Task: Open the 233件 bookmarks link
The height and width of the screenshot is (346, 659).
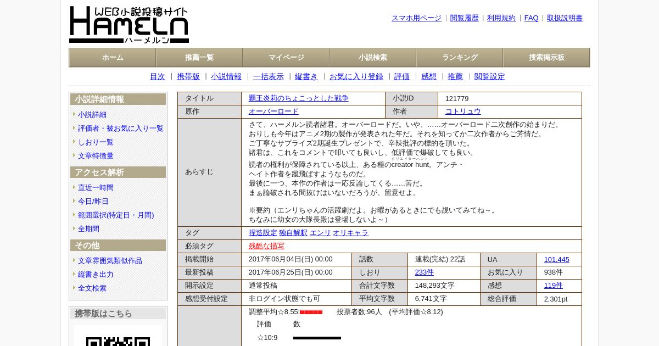Action: [x=425, y=272]
